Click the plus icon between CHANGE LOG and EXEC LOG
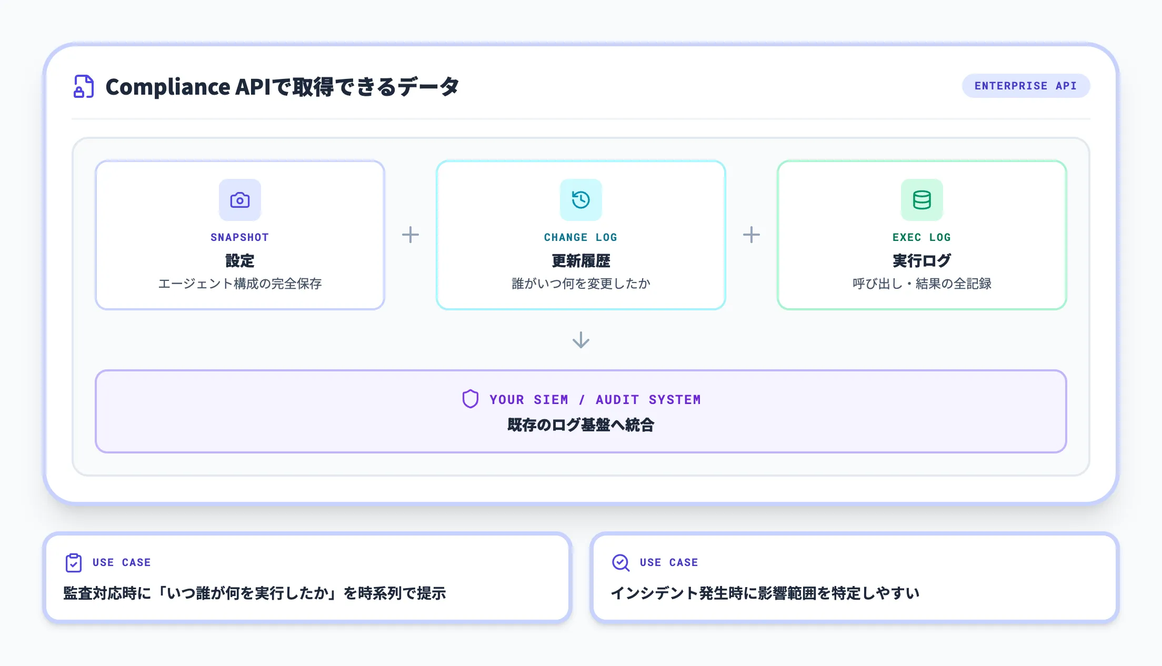Viewport: 1162px width, 666px height. 752,235
